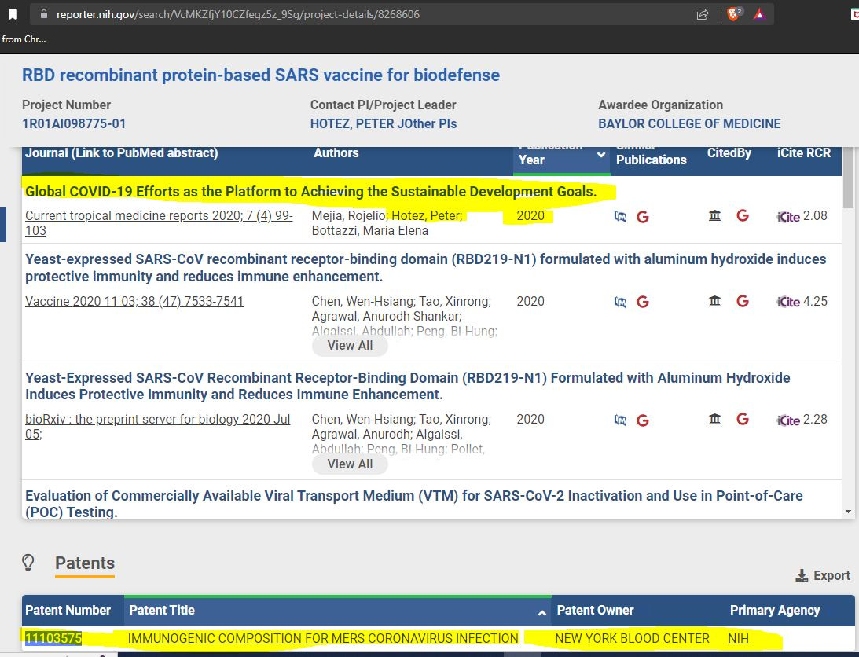The image size is (859, 657).
Task: Open NIH primary agency link
Action: (738, 638)
